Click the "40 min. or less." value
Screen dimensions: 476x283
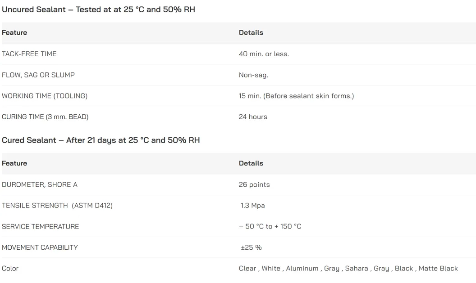pos(264,54)
